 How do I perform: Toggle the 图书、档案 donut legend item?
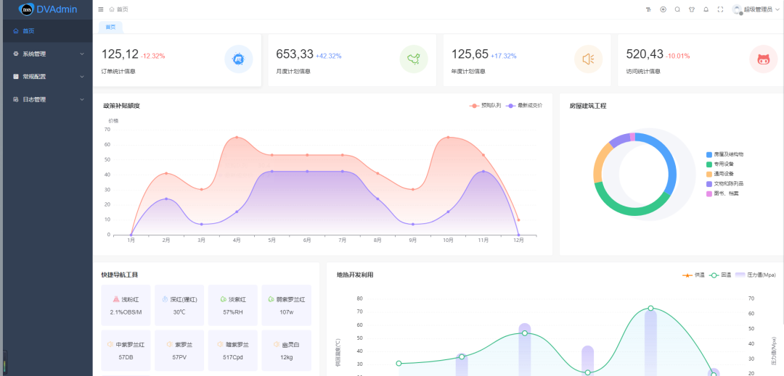[722, 193]
